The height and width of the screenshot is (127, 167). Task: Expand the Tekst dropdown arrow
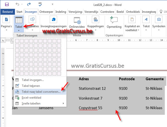pyautogui.click(x=146, y=30)
